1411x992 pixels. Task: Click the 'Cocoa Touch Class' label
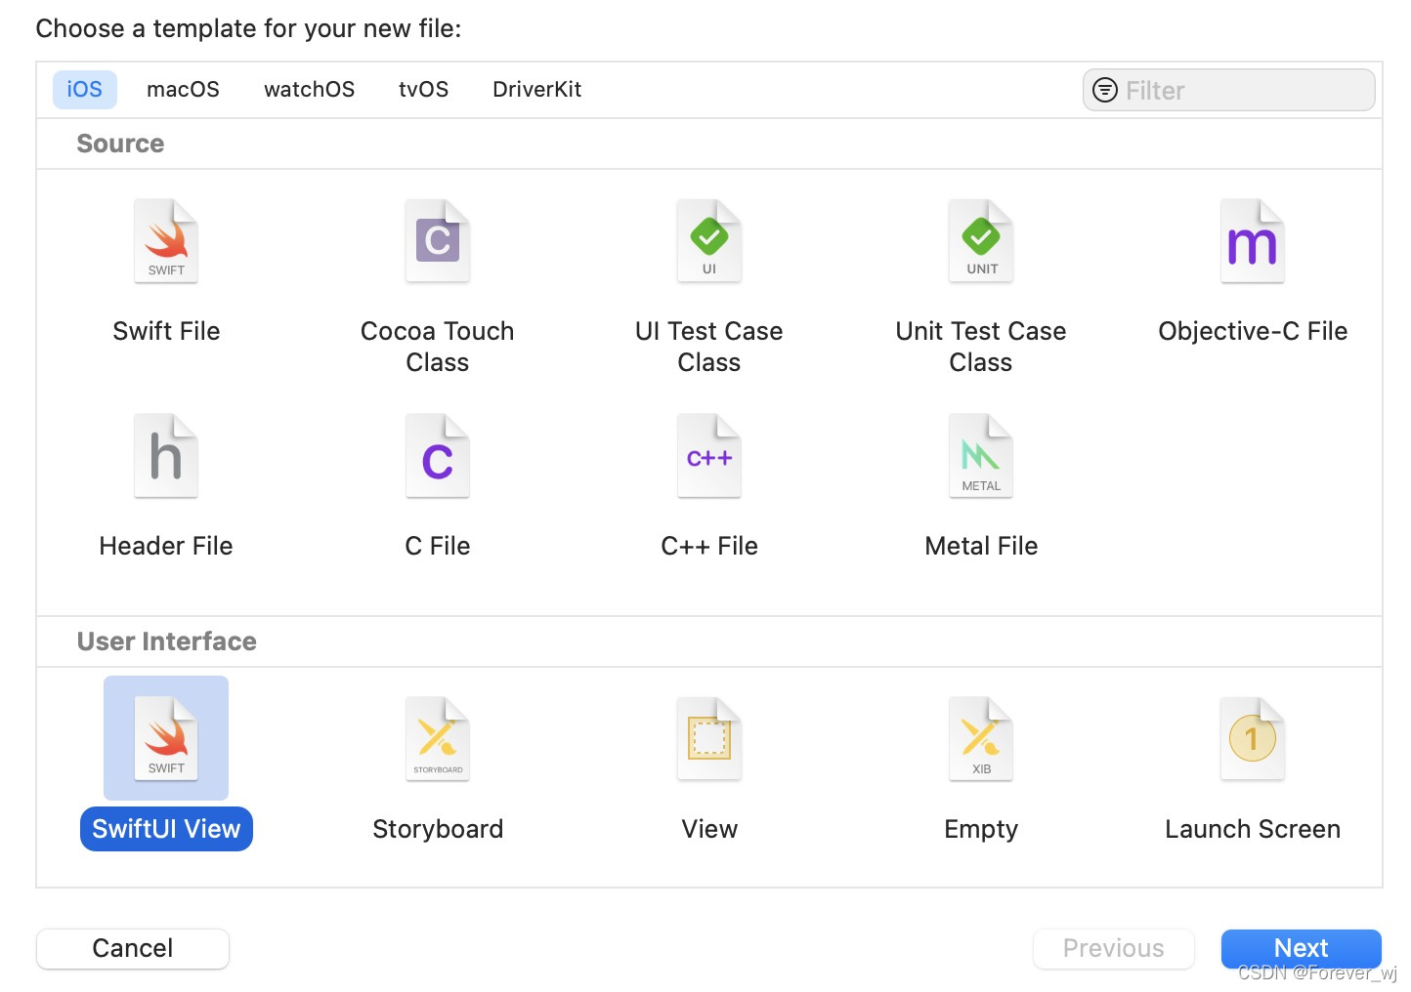438,347
